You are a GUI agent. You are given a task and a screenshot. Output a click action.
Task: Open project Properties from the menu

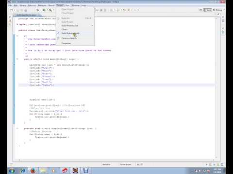coord(75,43)
